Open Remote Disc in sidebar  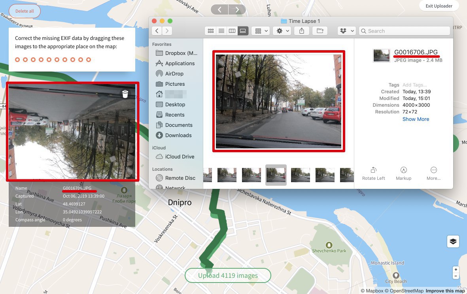tap(176, 178)
